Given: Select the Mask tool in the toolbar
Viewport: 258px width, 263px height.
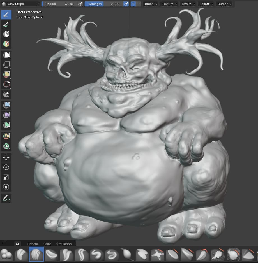Looking at the screenshot, I should click(x=6, y=34).
